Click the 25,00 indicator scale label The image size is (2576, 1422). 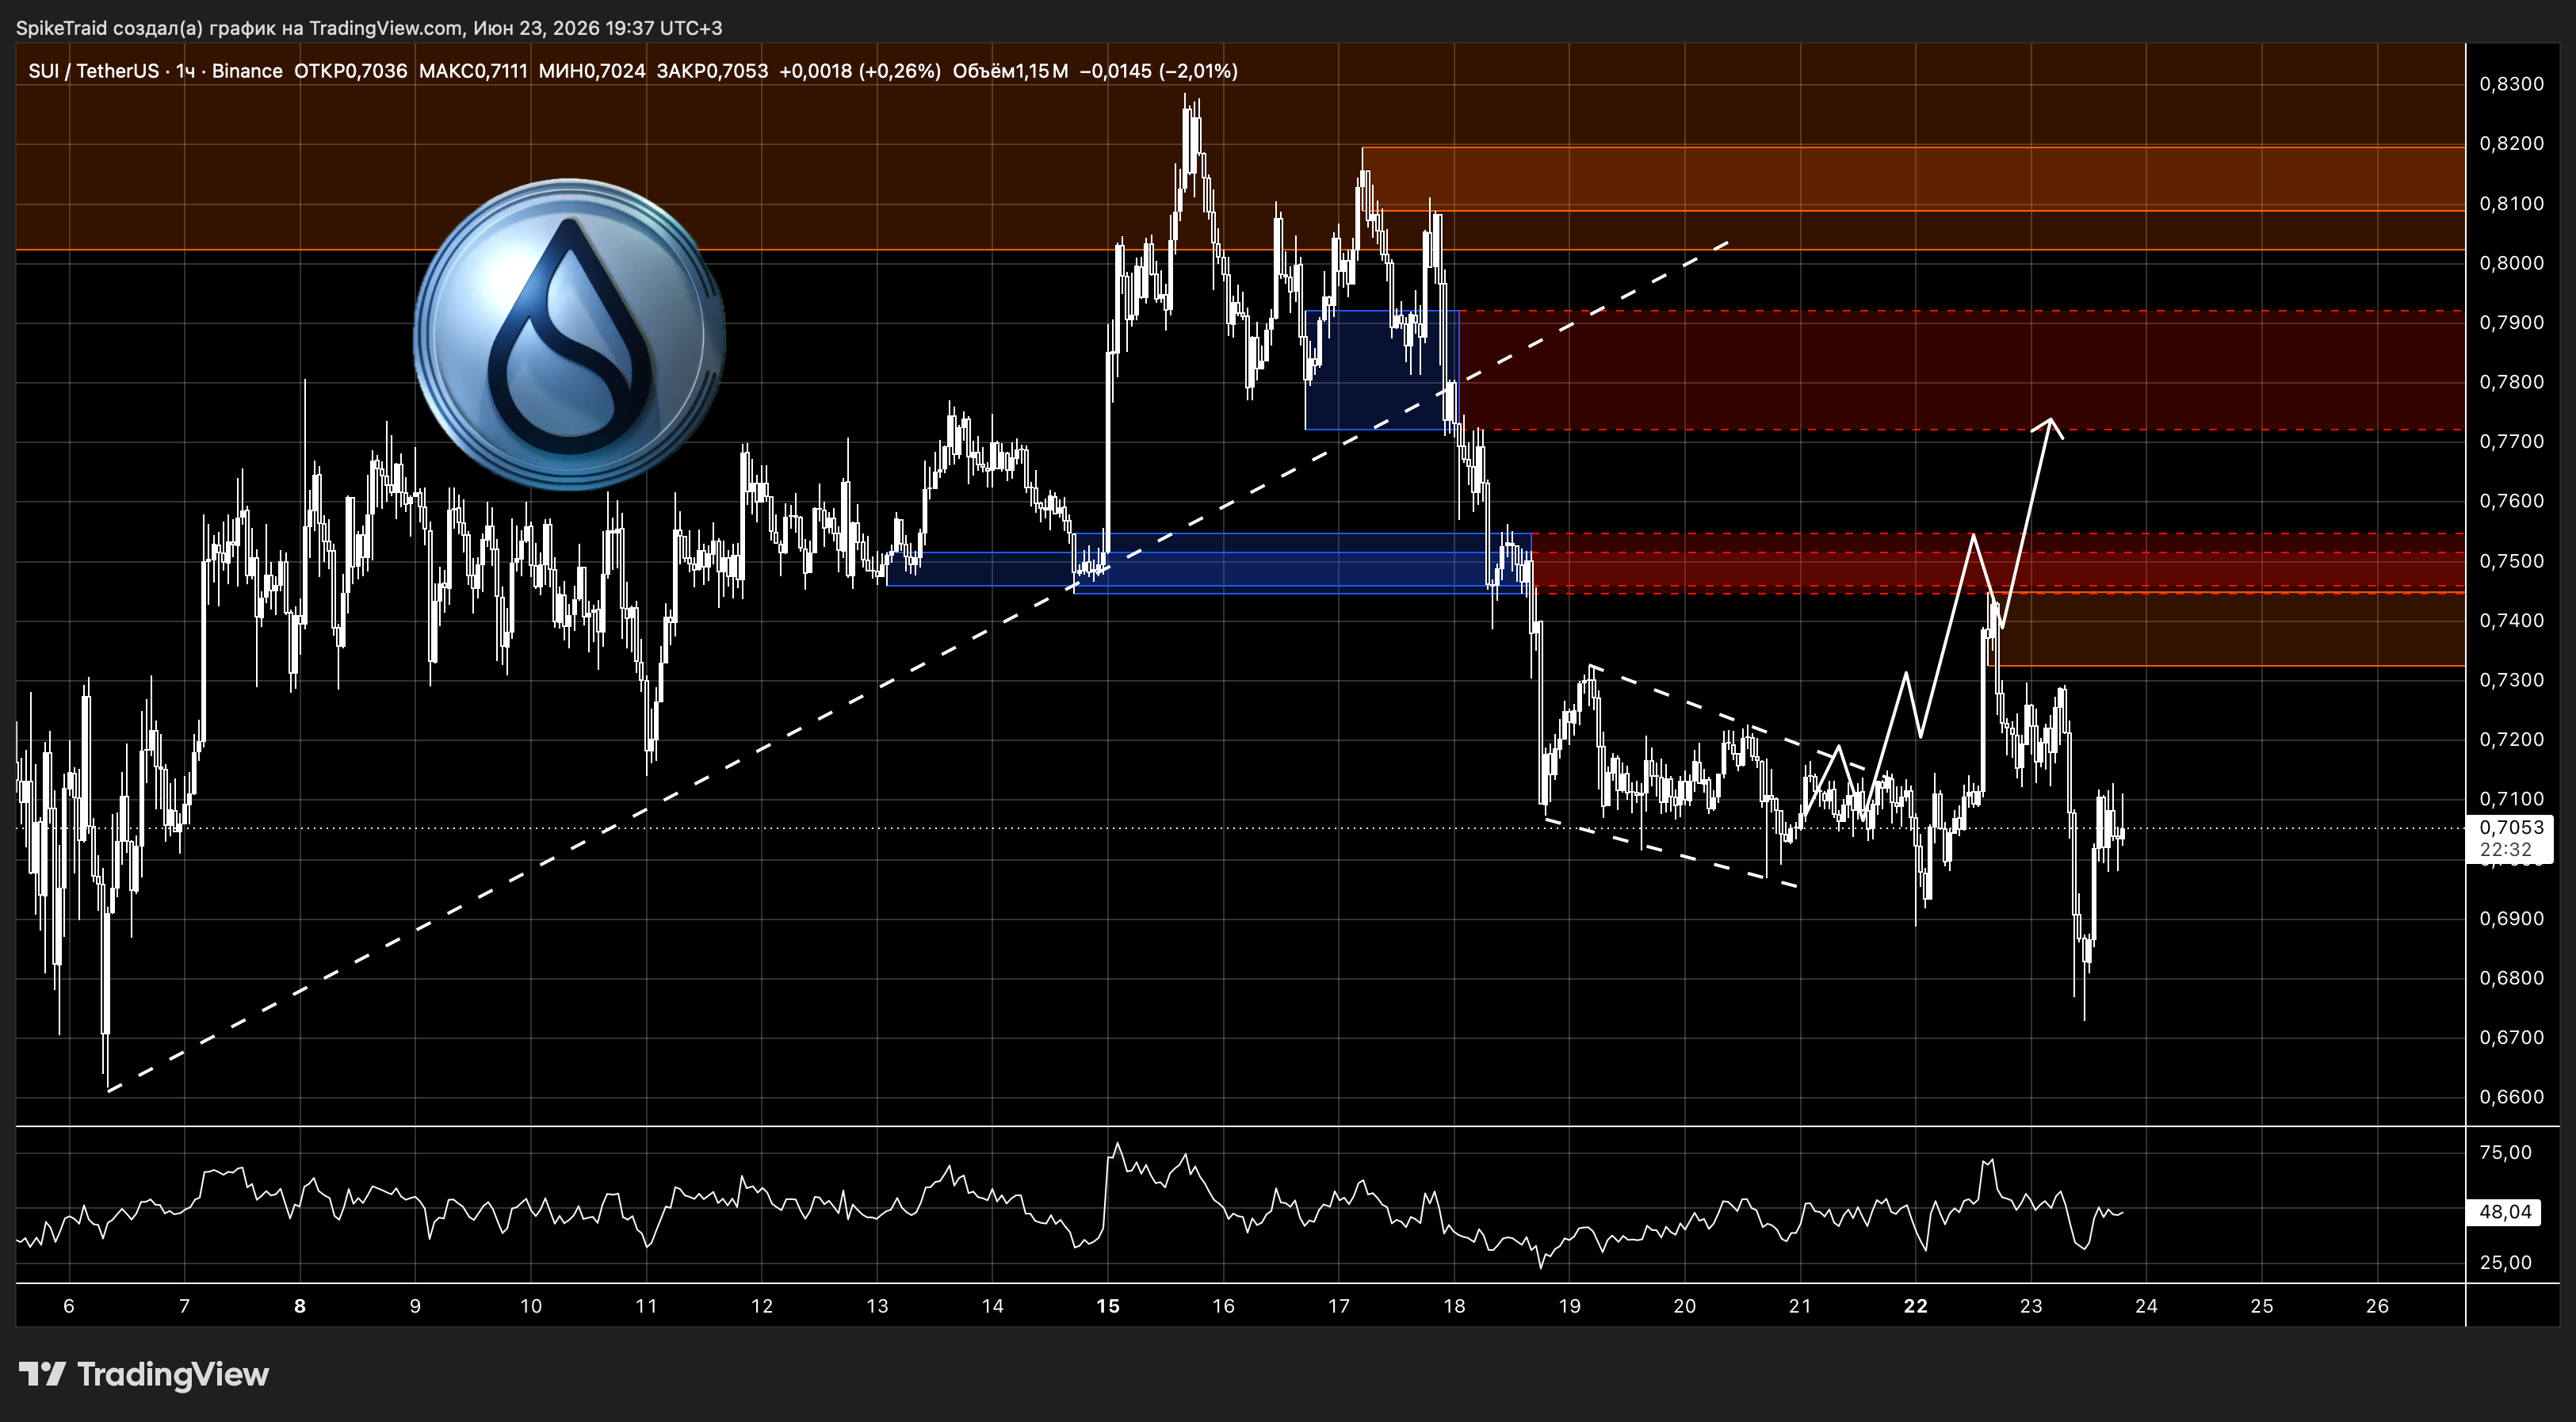[x=2506, y=1263]
